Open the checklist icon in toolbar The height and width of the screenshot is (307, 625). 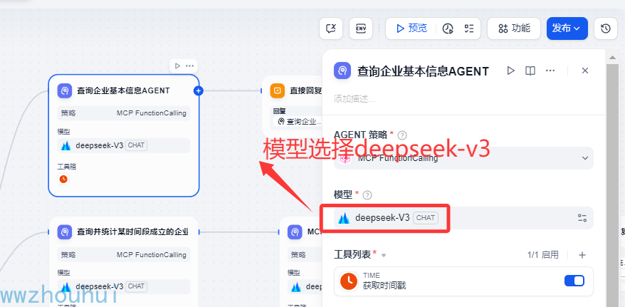(469, 28)
